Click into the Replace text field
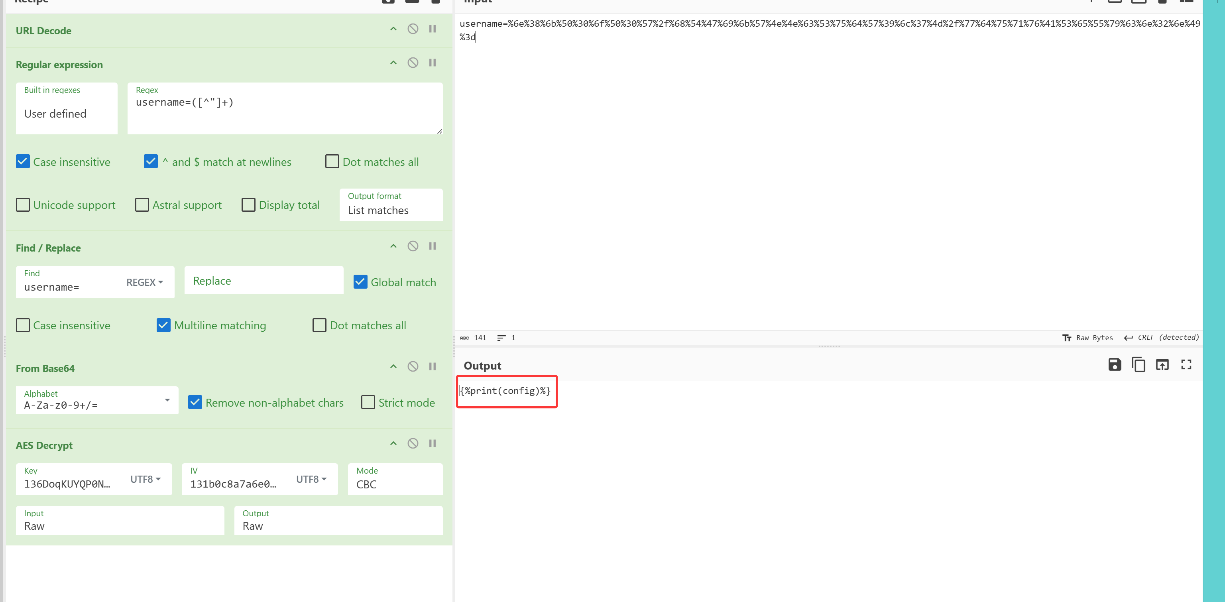The height and width of the screenshot is (602, 1225). pyautogui.click(x=263, y=281)
